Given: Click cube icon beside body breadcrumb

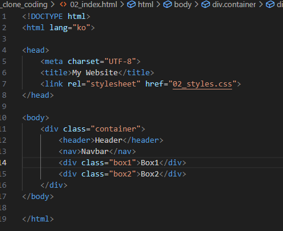Looking at the screenshot, I should (167, 4).
